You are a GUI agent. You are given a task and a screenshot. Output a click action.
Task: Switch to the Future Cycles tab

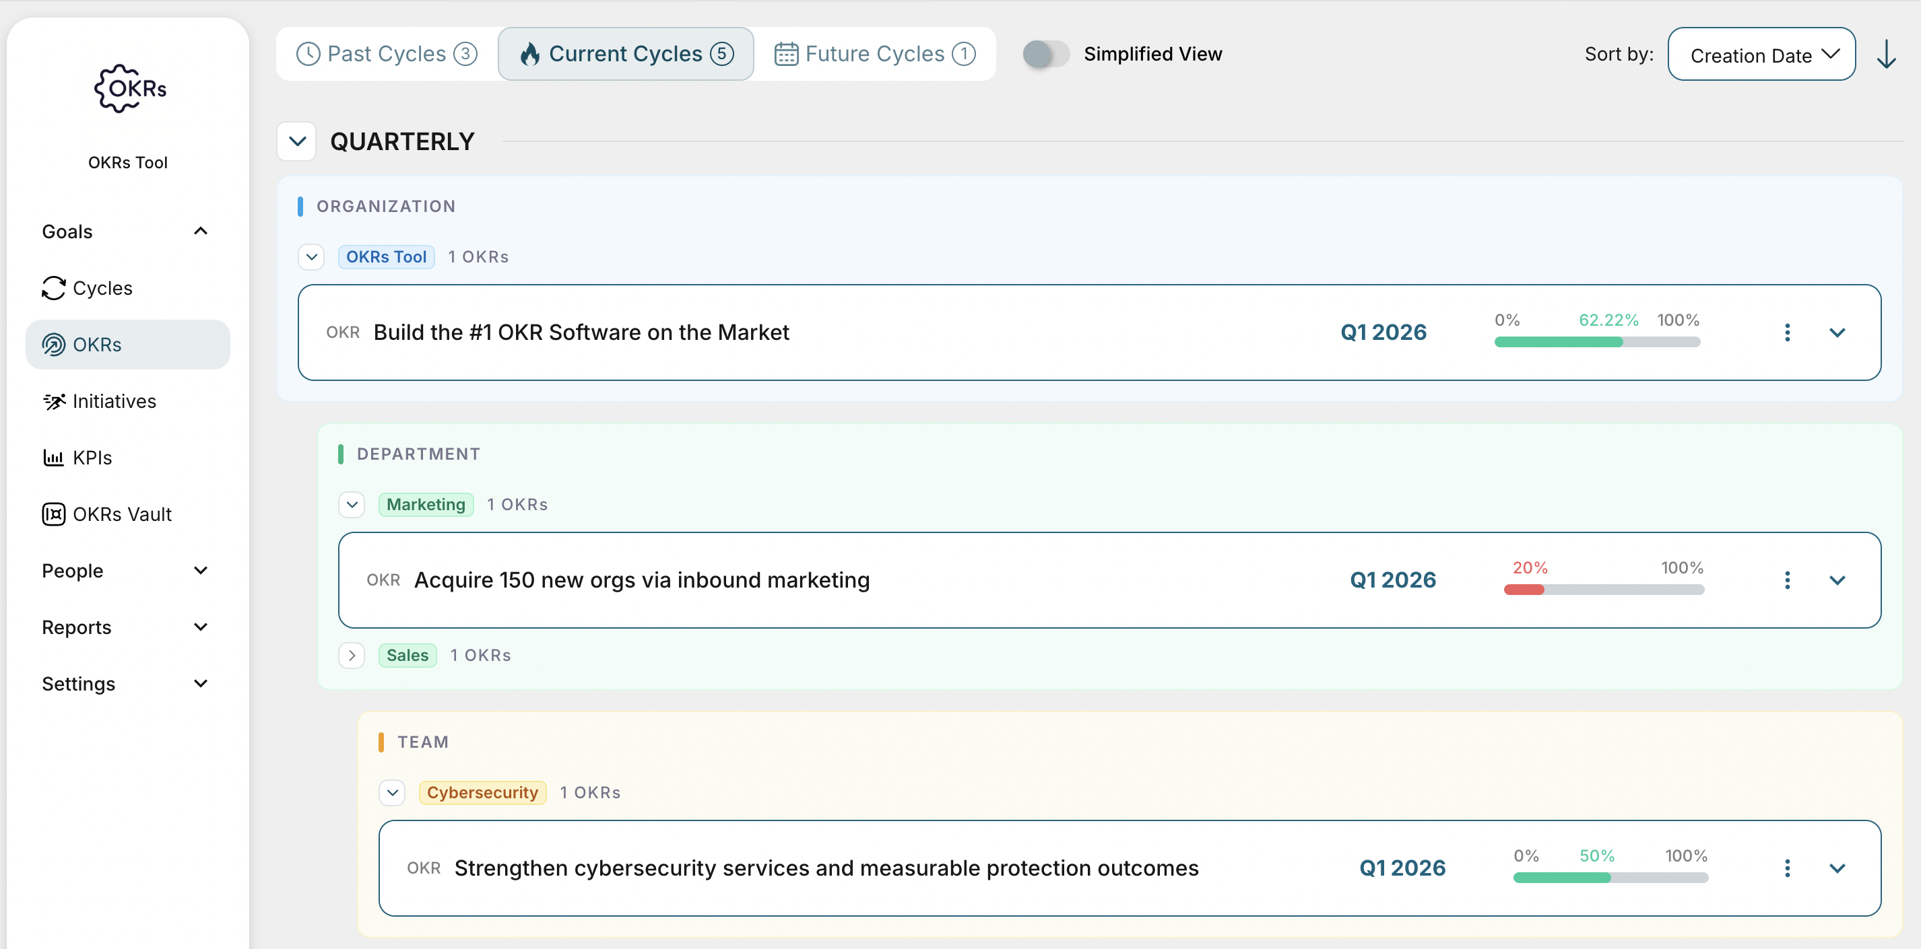874,53
